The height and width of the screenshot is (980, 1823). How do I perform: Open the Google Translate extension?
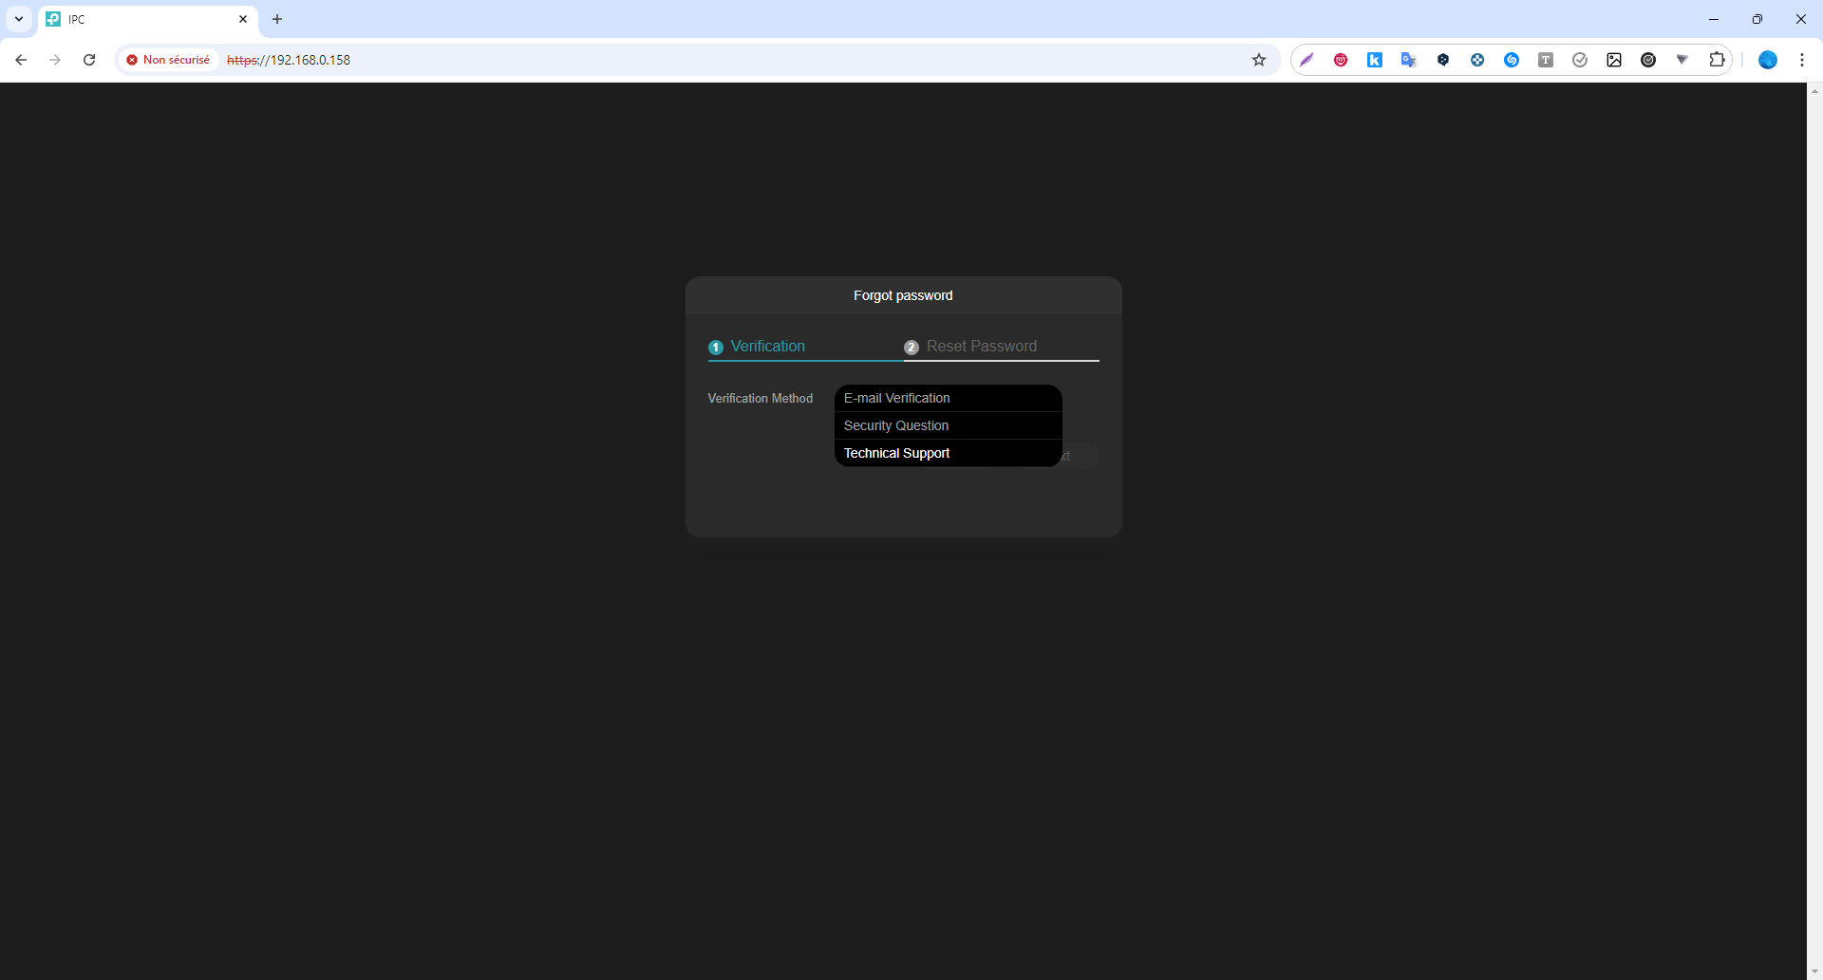[x=1409, y=60]
